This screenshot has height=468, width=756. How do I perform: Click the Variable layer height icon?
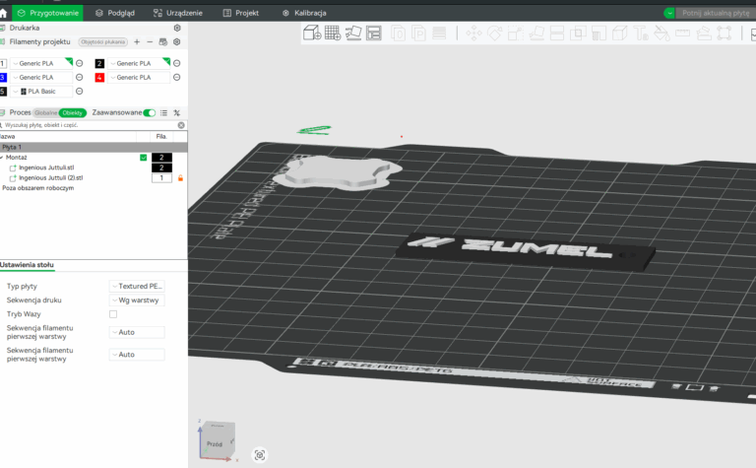[439, 33]
